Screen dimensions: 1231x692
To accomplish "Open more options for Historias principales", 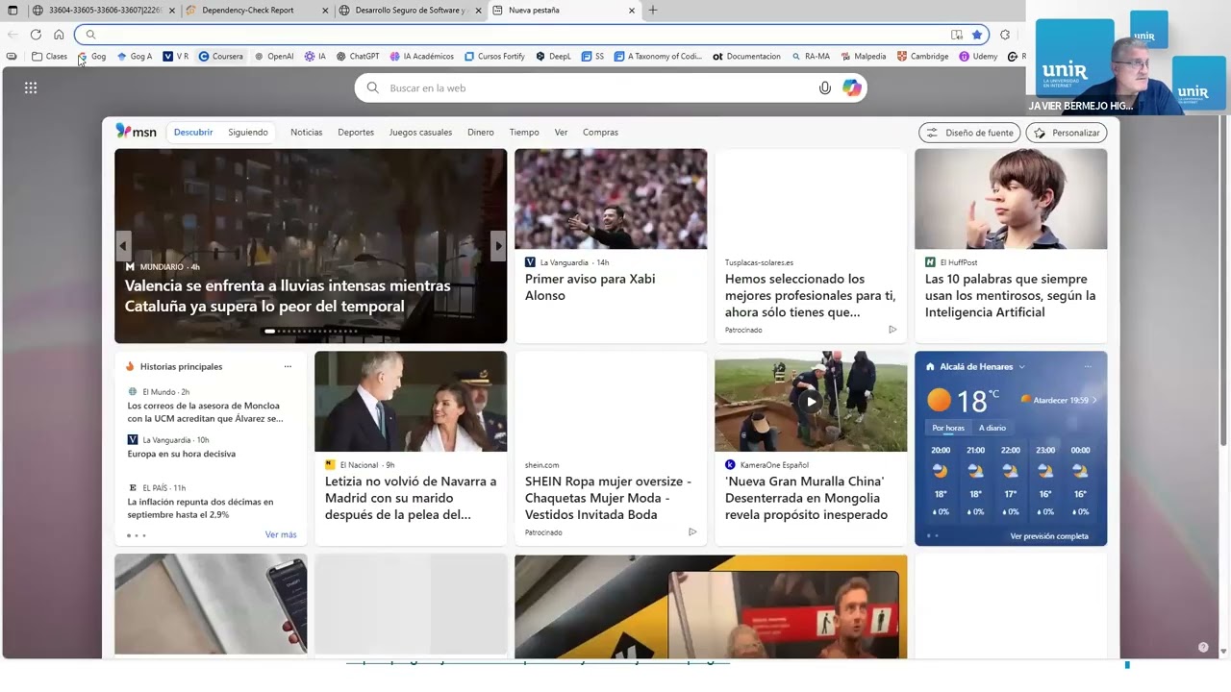I will point(288,366).
